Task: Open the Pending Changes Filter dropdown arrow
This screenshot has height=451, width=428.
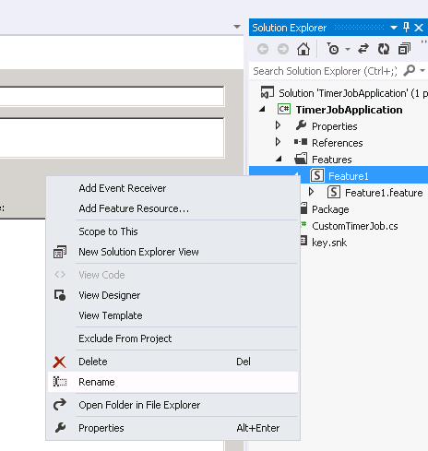Action: click(x=348, y=49)
